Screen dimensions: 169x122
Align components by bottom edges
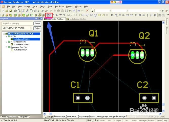pos(144,15)
